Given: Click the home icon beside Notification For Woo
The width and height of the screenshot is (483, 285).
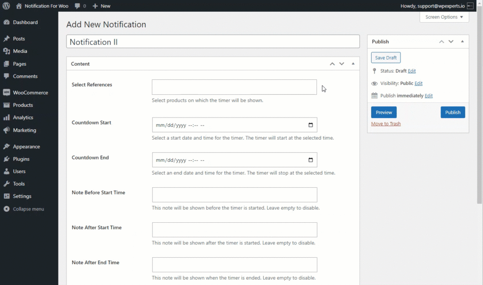Looking at the screenshot, I should [19, 6].
